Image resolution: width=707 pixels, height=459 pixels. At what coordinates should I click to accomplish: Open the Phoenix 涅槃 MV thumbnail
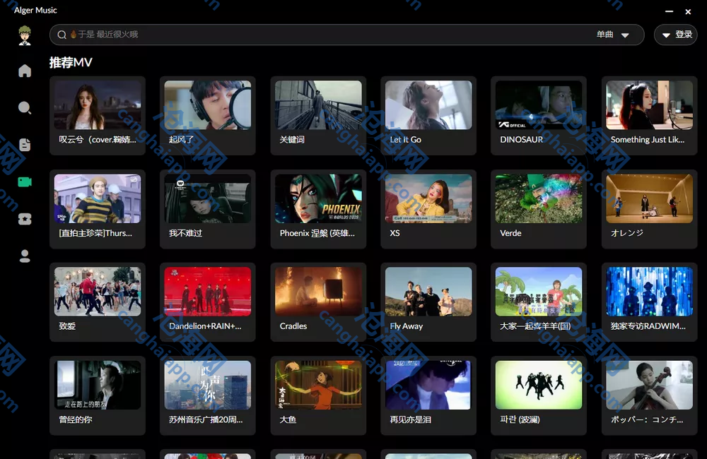pos(318,198)
